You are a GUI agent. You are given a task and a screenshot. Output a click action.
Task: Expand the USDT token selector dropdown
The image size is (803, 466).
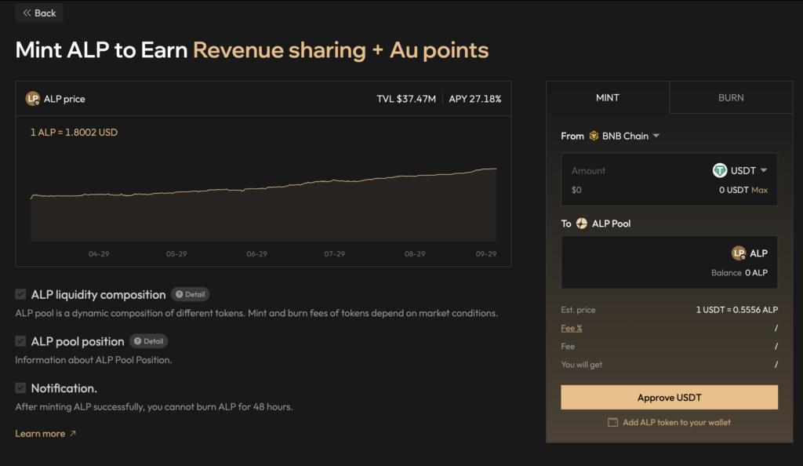coord(763,170)
